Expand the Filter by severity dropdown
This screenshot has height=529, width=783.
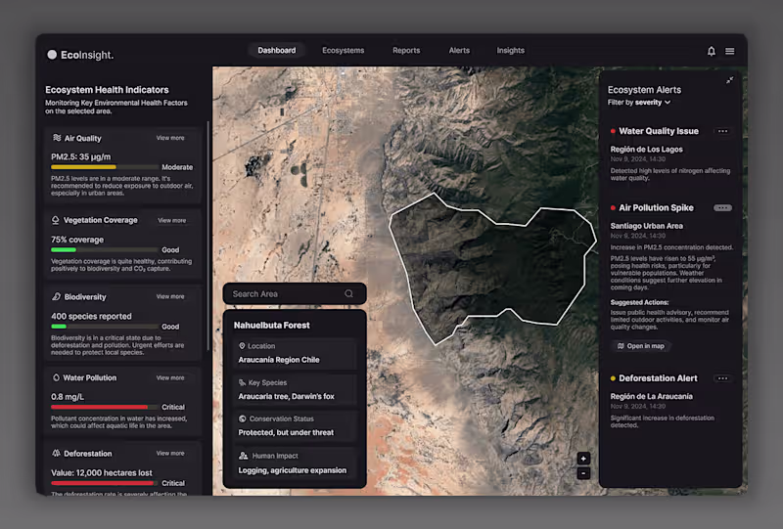coord(639,103)
